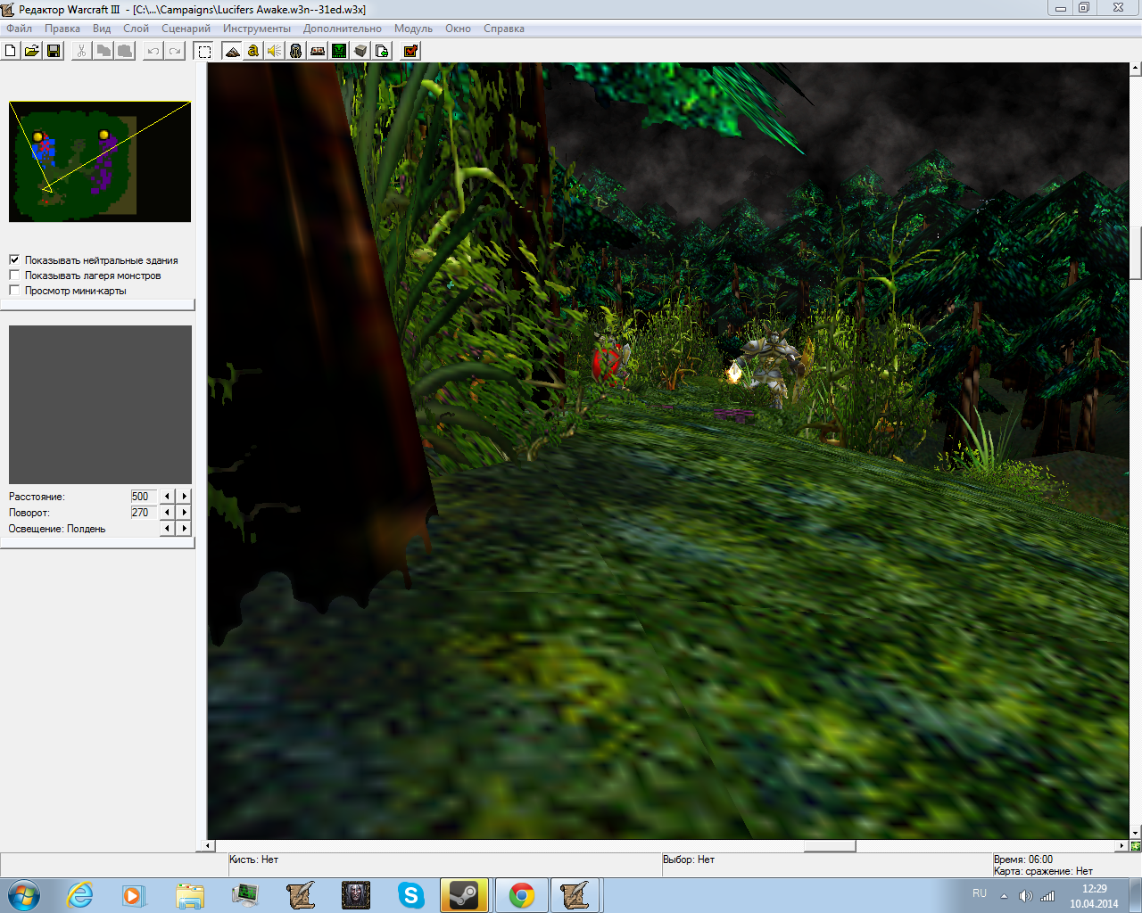This screenshot has width=1142, height=913.
Task: Click the viewport vertical scrollbar up arrow
Action: (x=1136, y=68)
